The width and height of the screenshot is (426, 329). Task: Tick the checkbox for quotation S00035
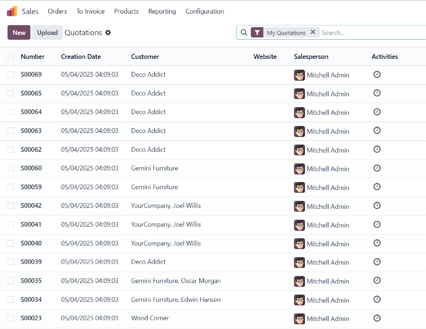(11, 281)
